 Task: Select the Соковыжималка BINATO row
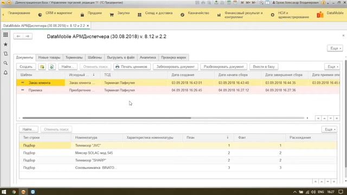coord(178,167)
